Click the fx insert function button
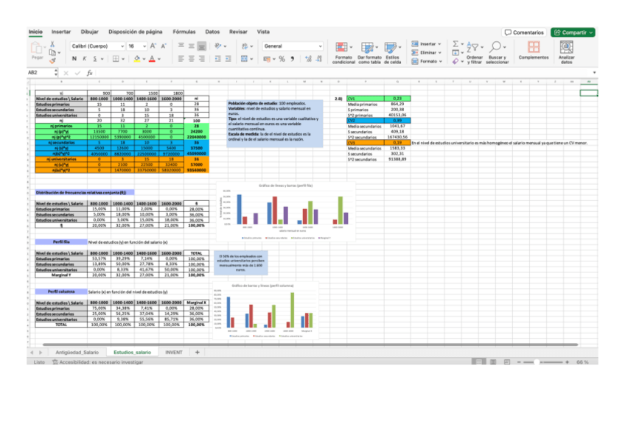625x441 pixels. (90, 73)
